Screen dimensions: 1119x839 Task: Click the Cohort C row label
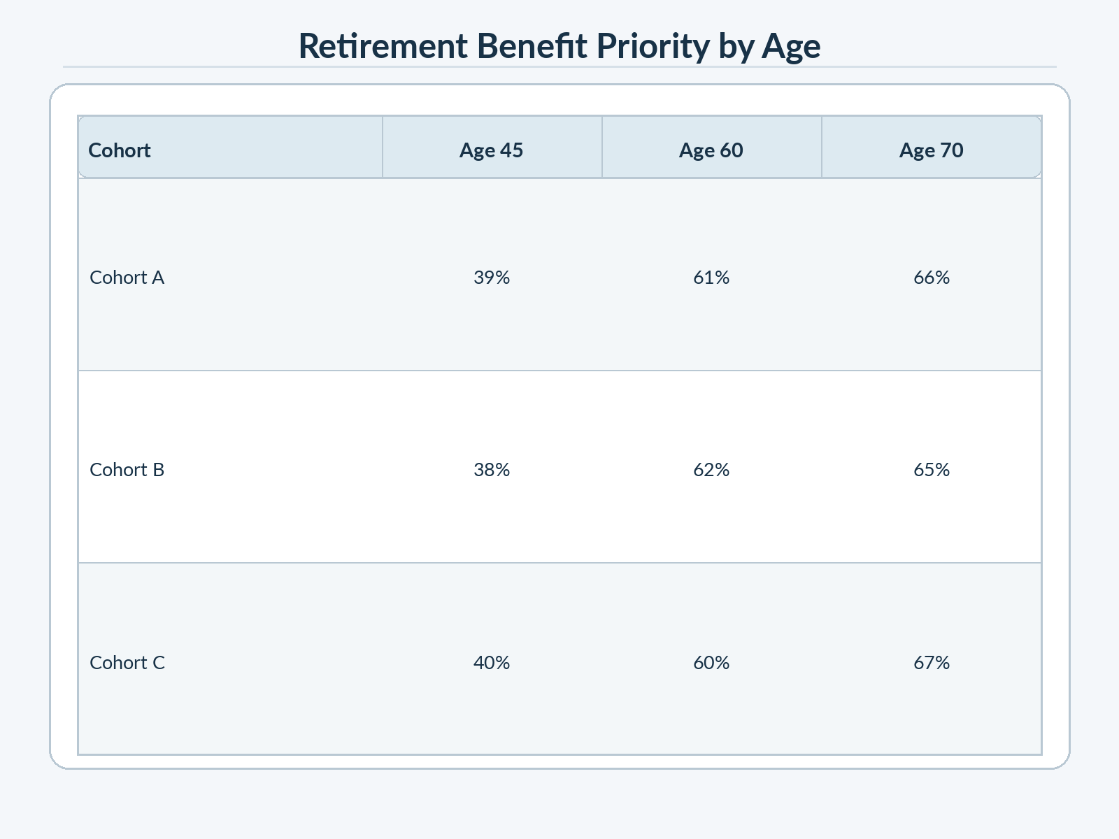pos(127,662)
